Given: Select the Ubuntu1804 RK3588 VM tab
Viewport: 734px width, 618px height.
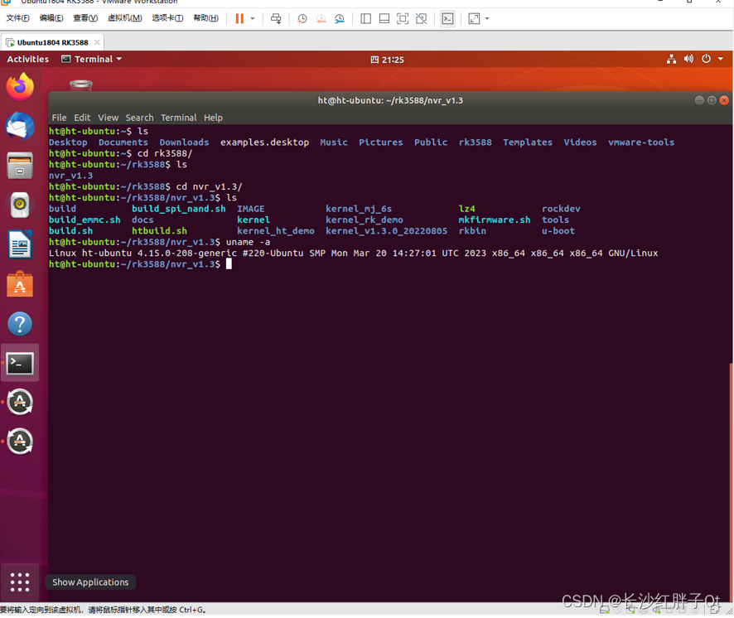Looking at the screenshot, I should pyautogui.click(x=52, y=42).
